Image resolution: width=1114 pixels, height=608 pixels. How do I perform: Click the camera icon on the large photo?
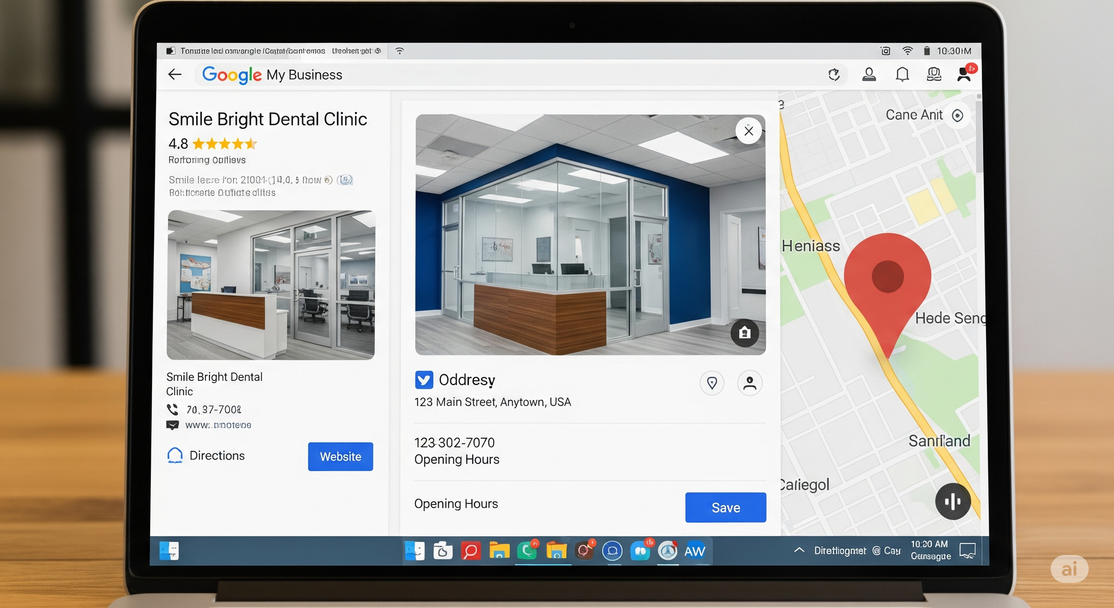click(x=744, y=333)
